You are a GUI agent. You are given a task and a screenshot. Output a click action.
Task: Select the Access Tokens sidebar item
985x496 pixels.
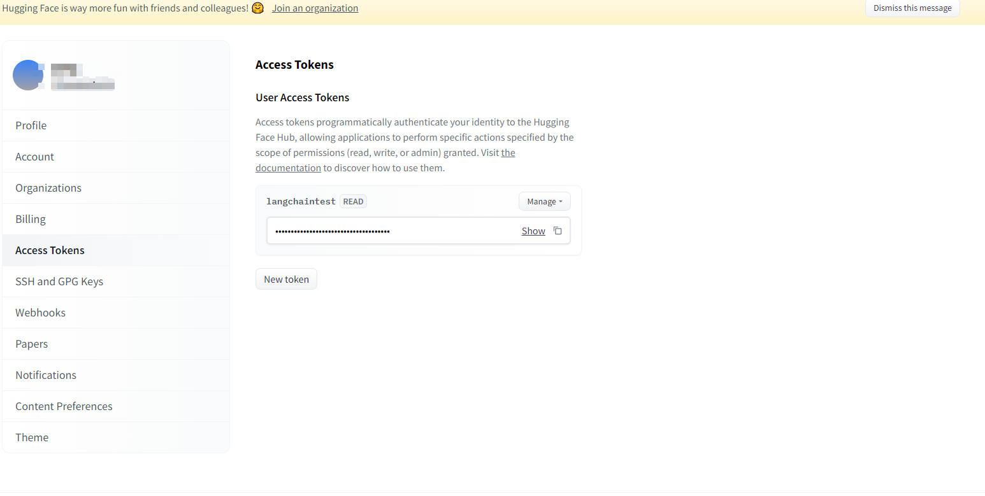click(116, 250)
